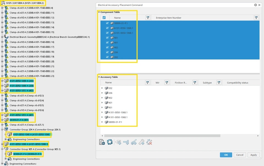Screen dimensions: 264x166
Task: Expand the 202 row in Accessory Table
Action: coord(102,88)
